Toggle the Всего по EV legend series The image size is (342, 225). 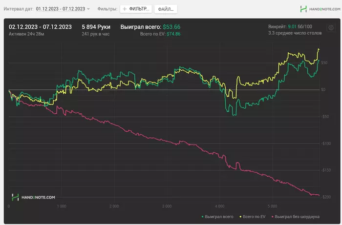[253, 217]
